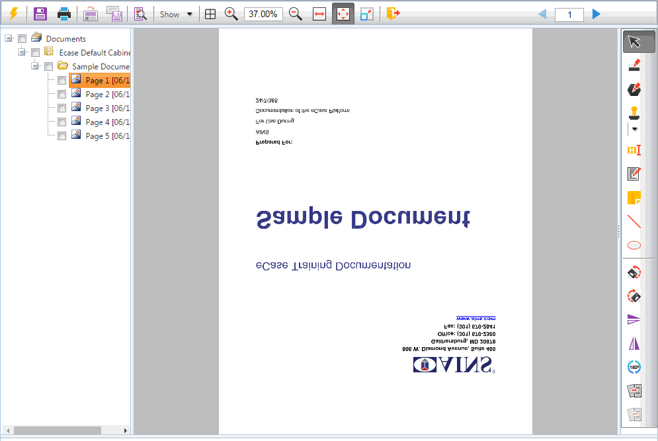Select the rubber stamp tool
The image size is (658, 441).
[634, 113]
